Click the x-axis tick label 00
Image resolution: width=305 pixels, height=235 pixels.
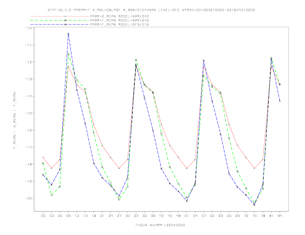point(43,216)
